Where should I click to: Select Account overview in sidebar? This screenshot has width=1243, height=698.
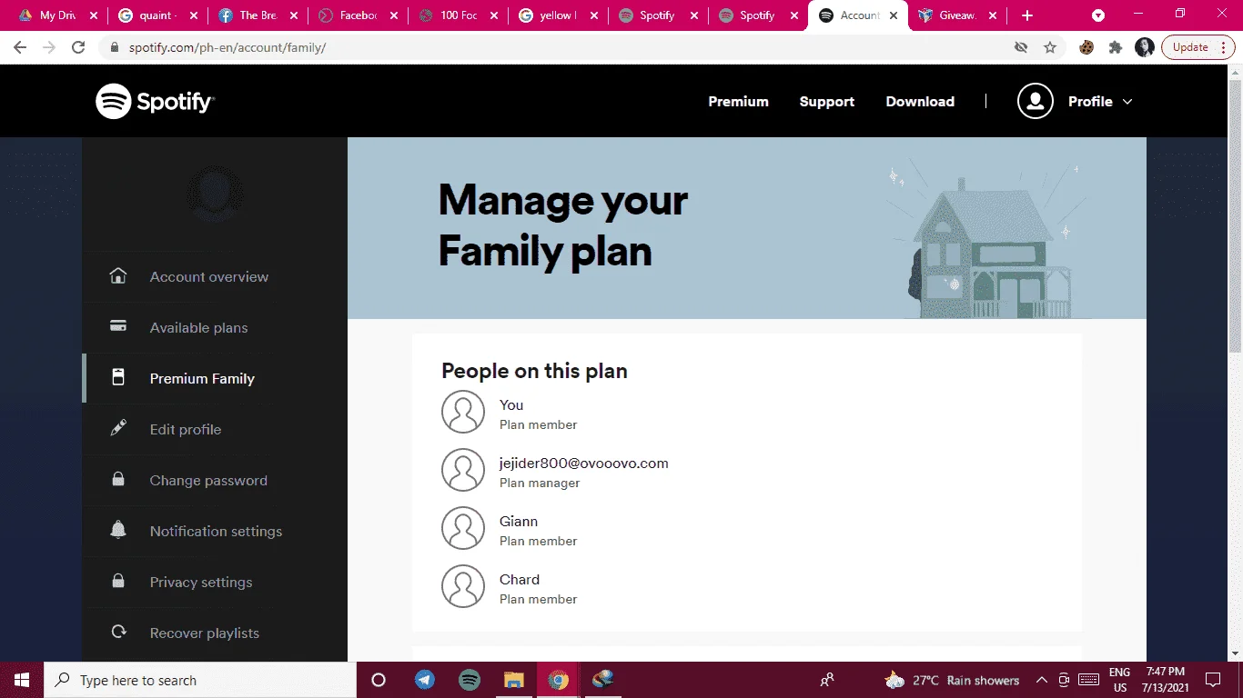click(208, 276)
